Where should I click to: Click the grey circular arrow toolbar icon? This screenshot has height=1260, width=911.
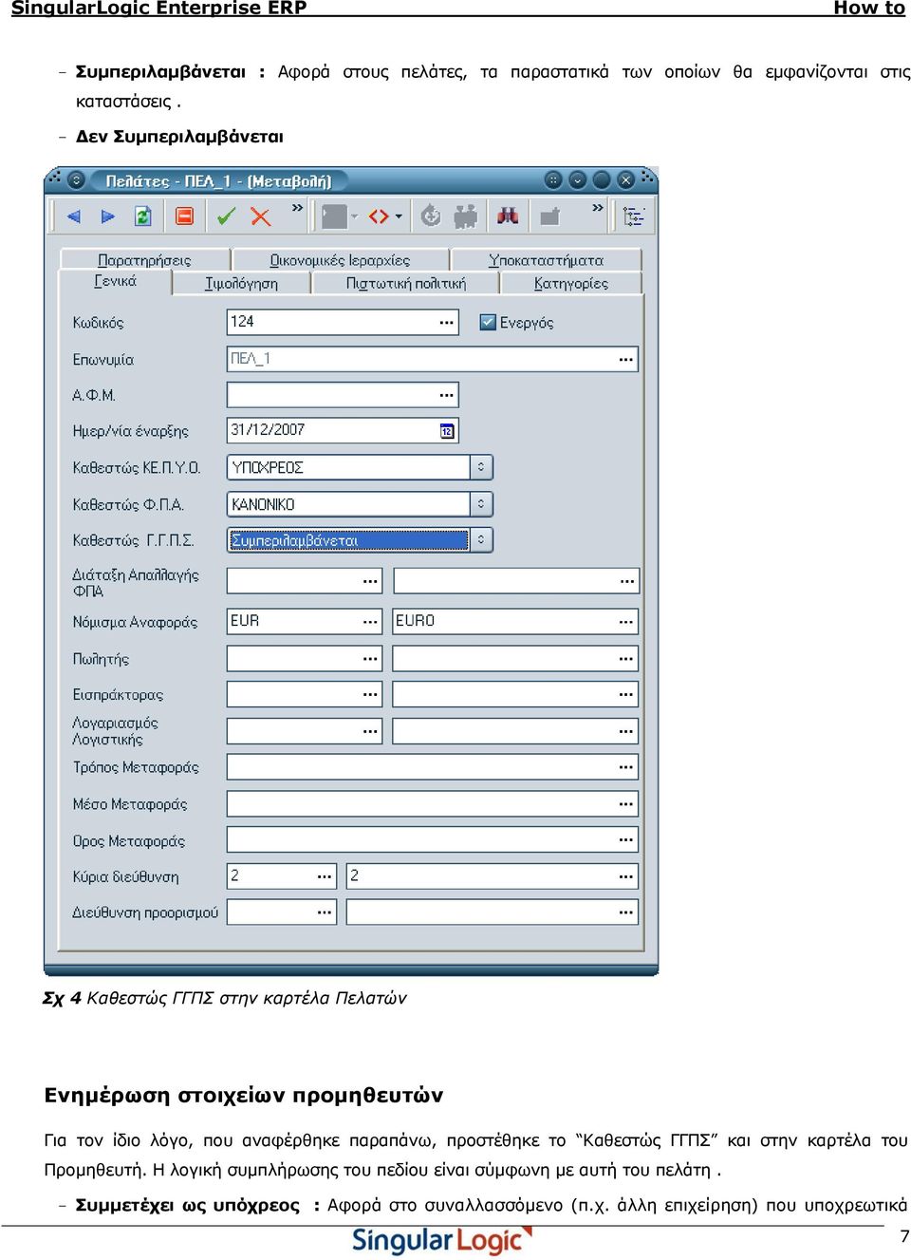click(431, 216)
